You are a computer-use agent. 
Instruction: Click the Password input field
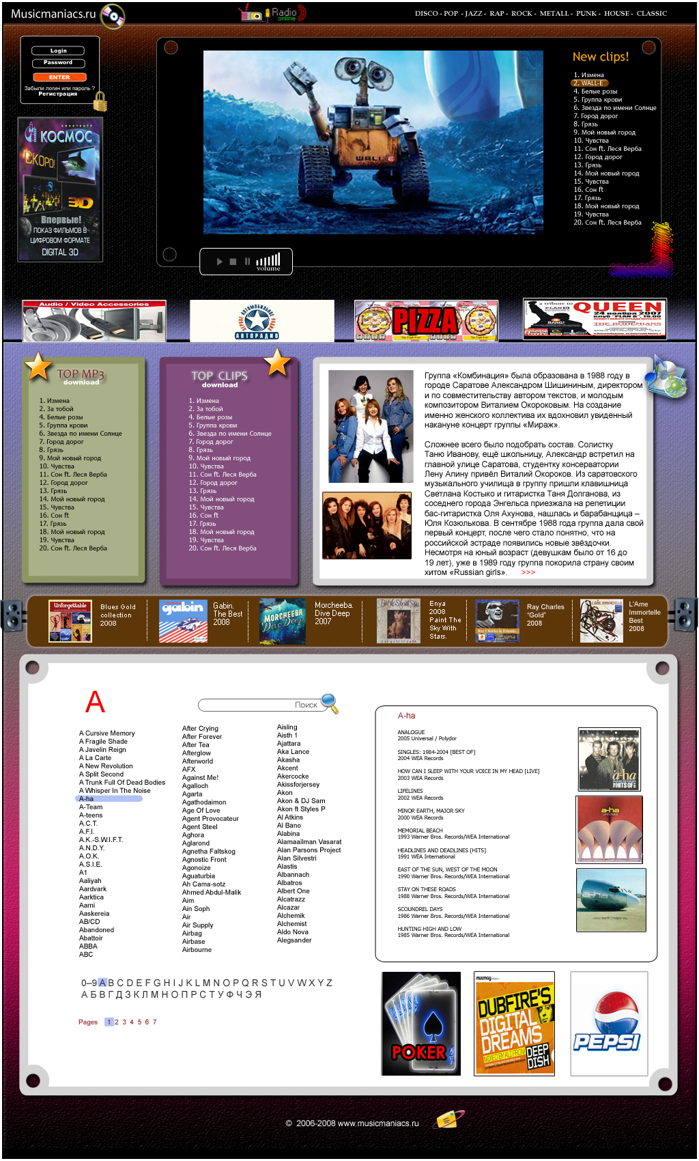[59, 63]
